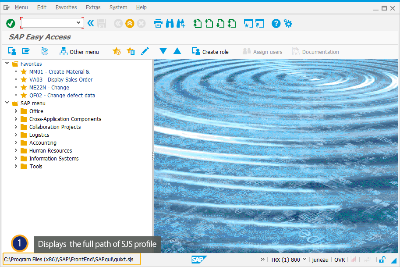Click Delete Favorites star-trash icon
This screenshot has height=267, width=400.
click(131, 51)
